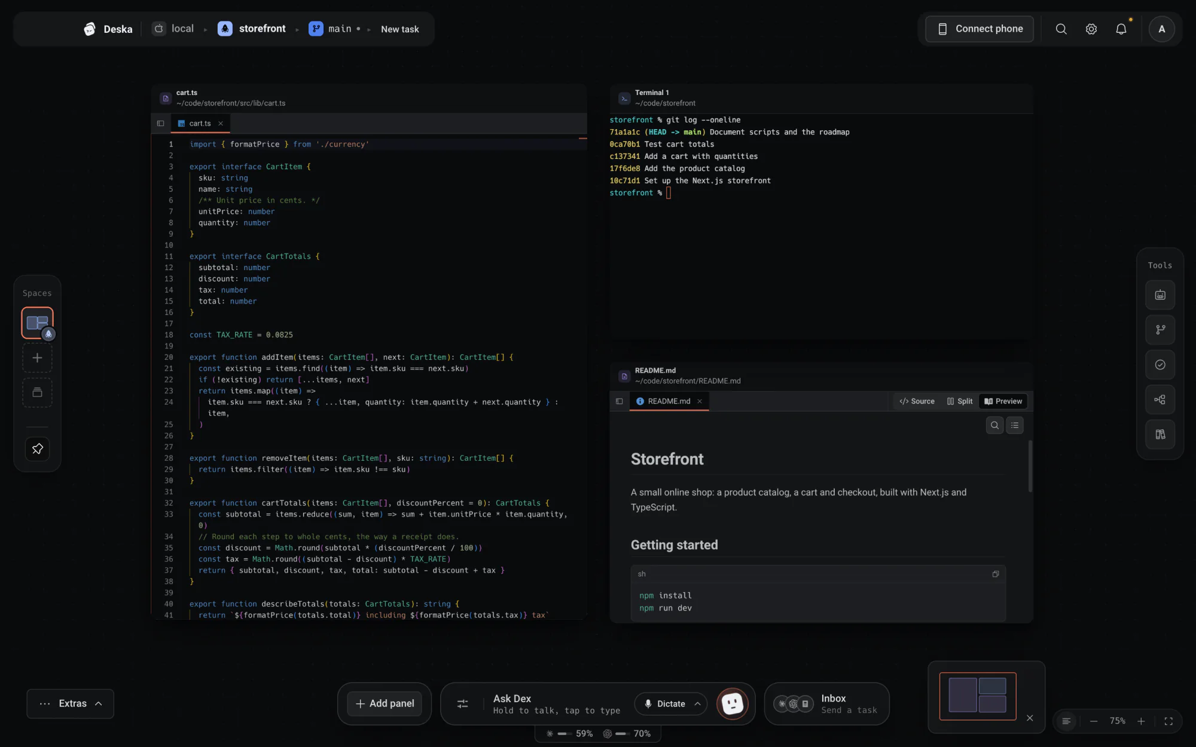1196x747 pixels.
Task: Open the tuning sliders icon beside Ask Dex
Action: pos(462,704)
